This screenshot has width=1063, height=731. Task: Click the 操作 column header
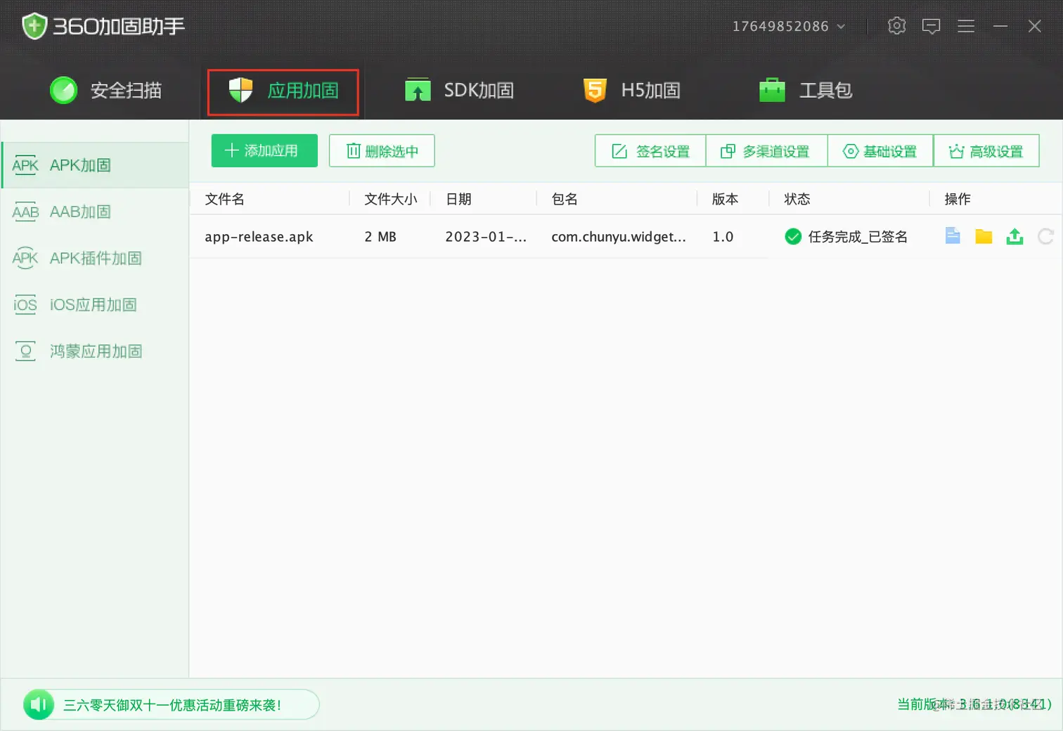tap(958, 199)
